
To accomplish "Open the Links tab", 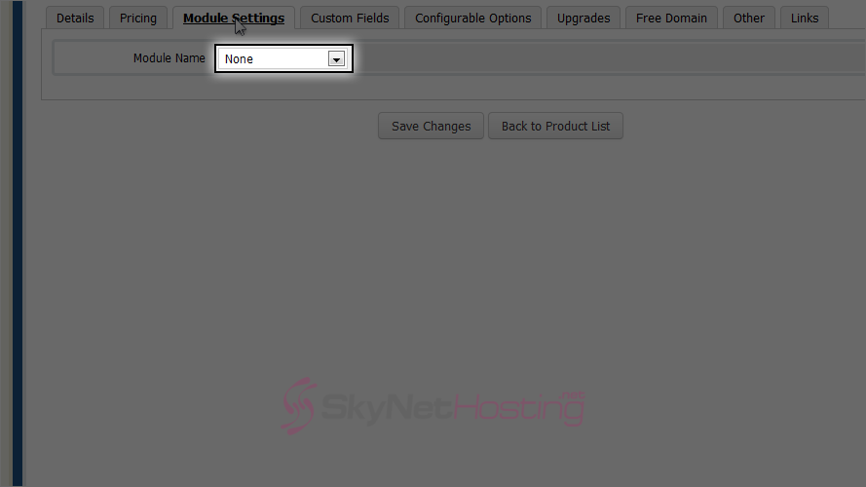I will tap(805, 19).
